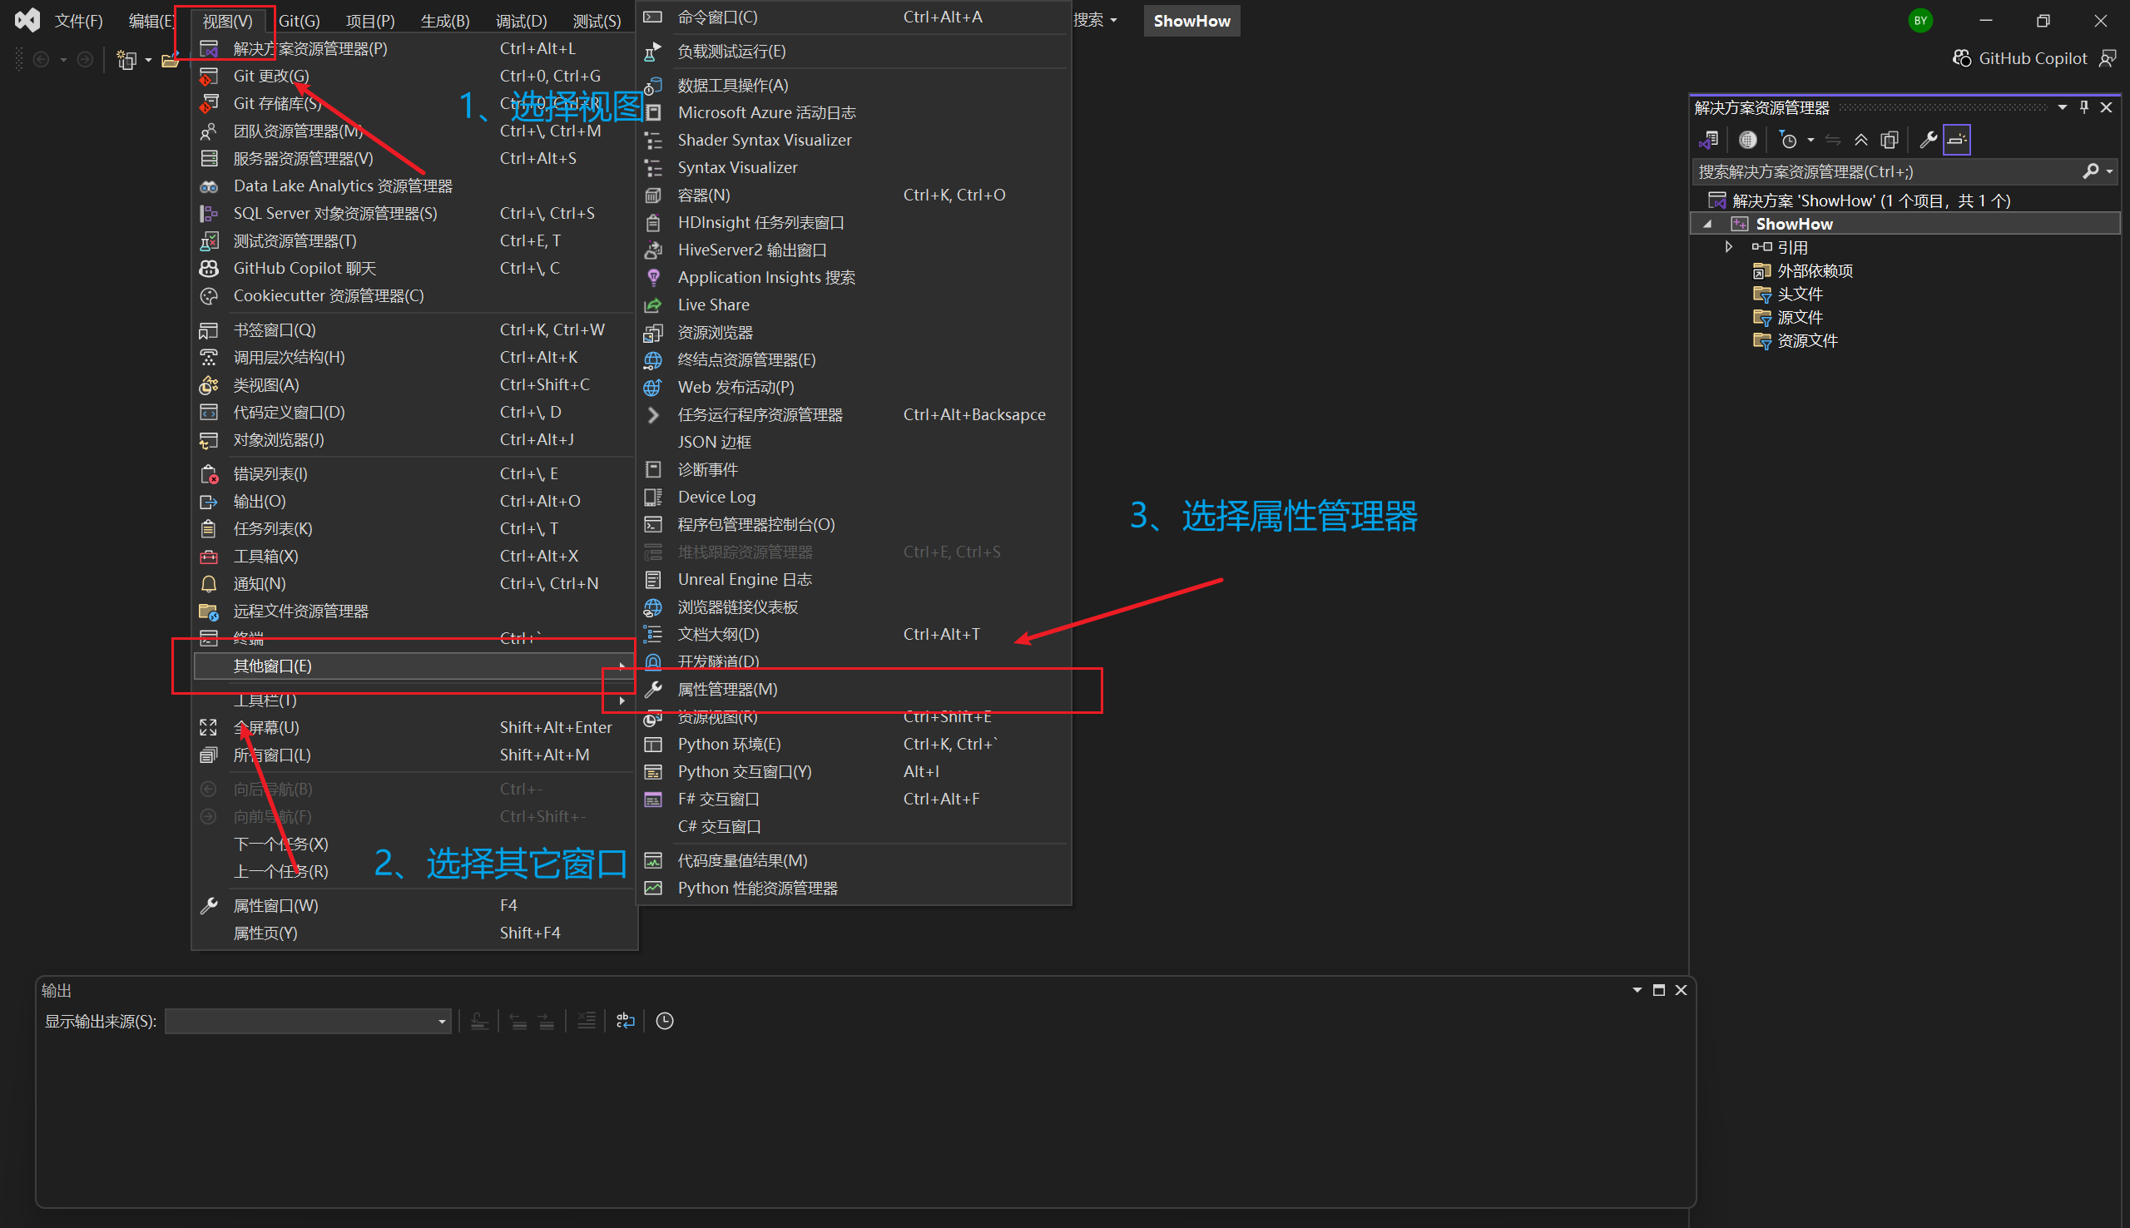Toggle 全屏幕(U) full screen mode
Image resolution: width=2130 pixels, height=1228 pixels.
pyautogui.click(x=414, y=727)
